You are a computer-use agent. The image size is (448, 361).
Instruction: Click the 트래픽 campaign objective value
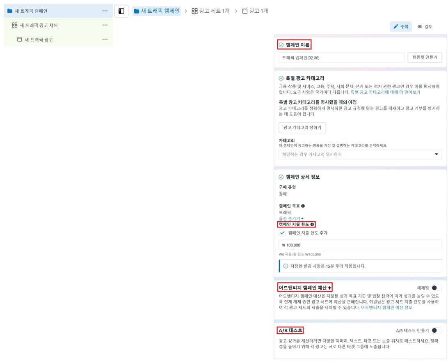click(285, 213)
